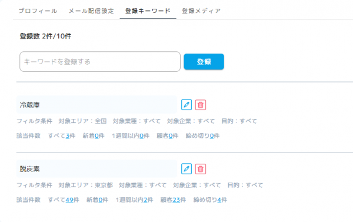The width and height of the screenshot is (353, 222).
Task: Switch to the プロフィール tab
Action: 38,11
